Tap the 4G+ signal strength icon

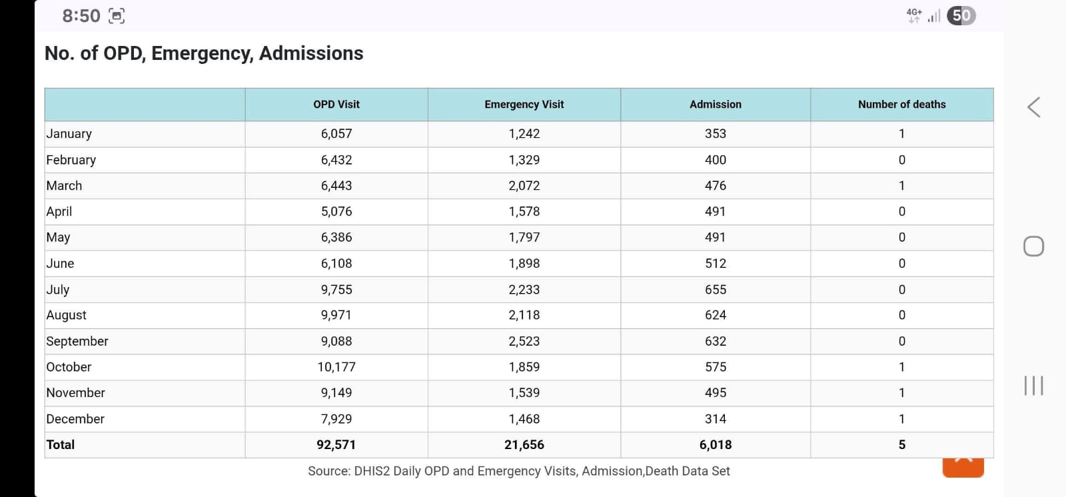[923, 15]
